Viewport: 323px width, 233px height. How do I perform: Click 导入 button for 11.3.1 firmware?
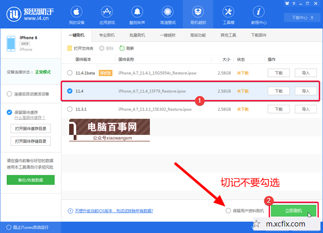306,109
